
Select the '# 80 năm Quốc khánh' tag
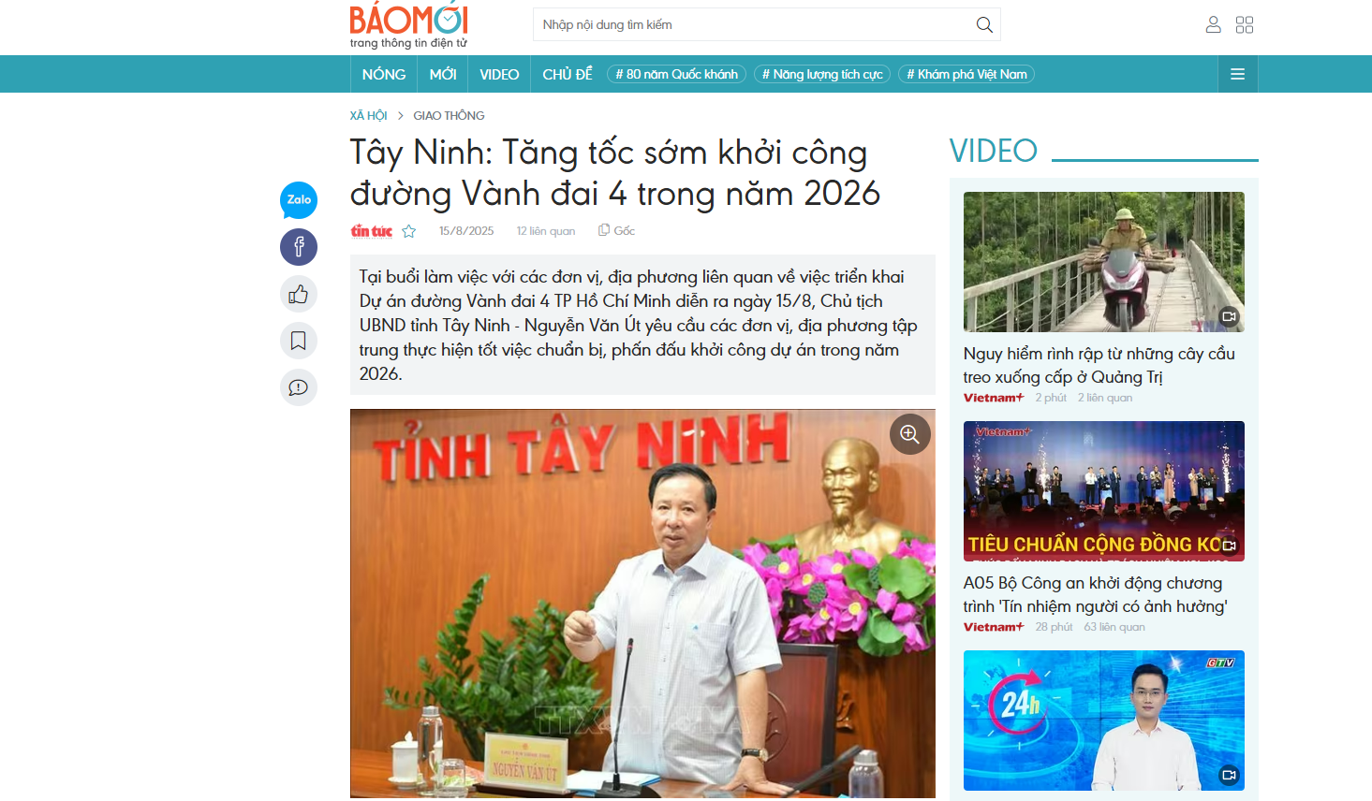coord(677,74)
